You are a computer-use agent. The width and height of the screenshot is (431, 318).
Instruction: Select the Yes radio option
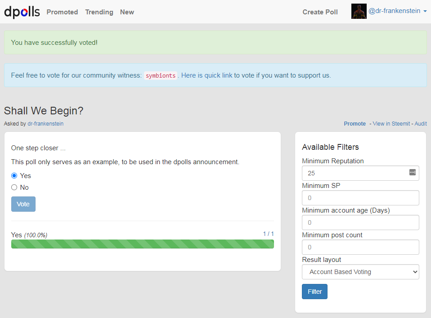pos(14,175)
